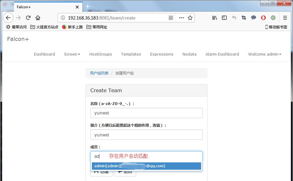Click the red Opera-style extension icon
This screenshot has height=181, width=293.
tap(263, 18)
